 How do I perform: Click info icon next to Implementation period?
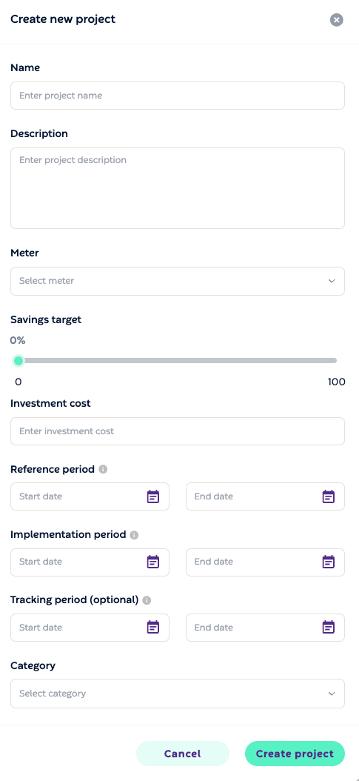[134, 535]
